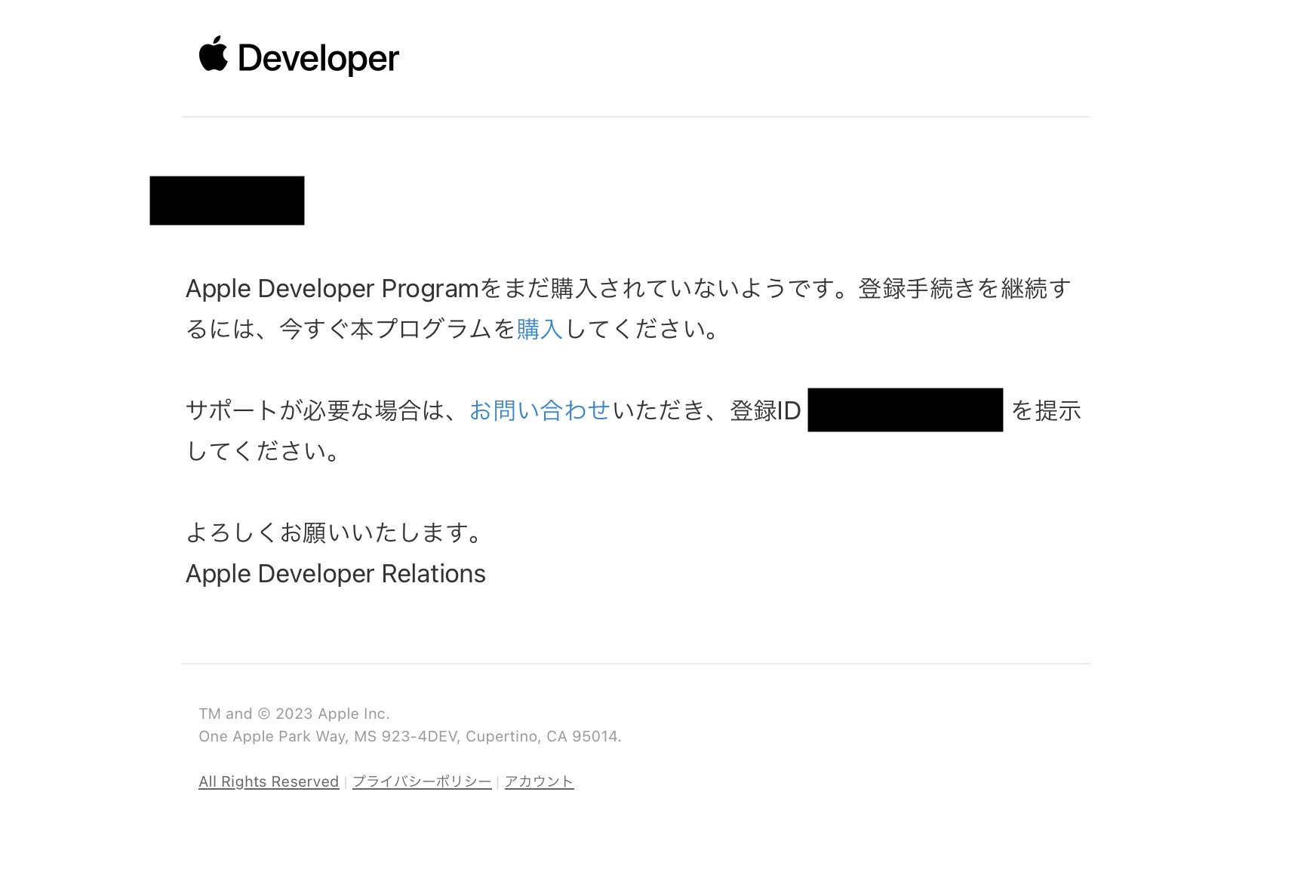Click the TM and © 2023 Apple Inc. text
Screen dimensions: 1310x884
294,714
